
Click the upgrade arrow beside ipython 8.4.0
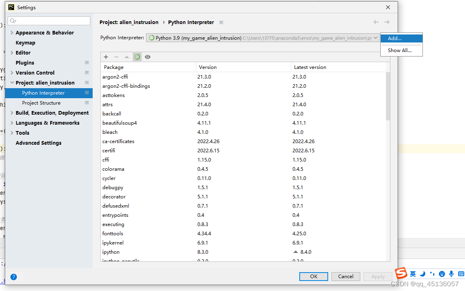point(295,252)
